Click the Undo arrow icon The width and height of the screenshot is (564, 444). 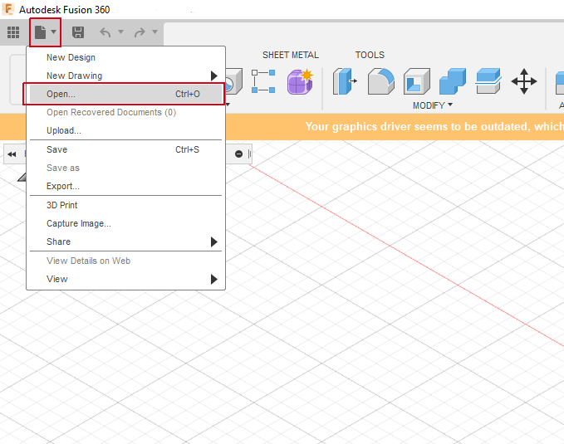click(105, 32)
